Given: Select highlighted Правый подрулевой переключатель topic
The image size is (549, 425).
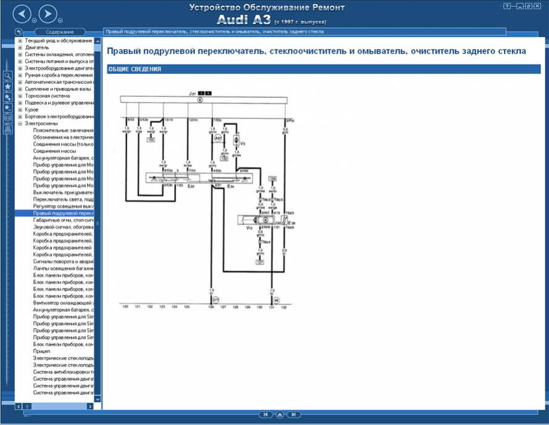Looking at the screenshot, I should [64, 213].
